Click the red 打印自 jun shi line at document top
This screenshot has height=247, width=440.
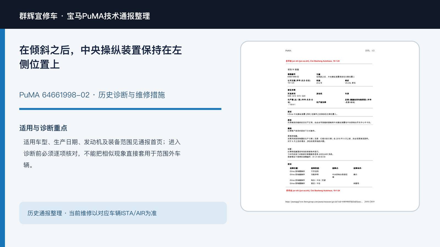313,61
